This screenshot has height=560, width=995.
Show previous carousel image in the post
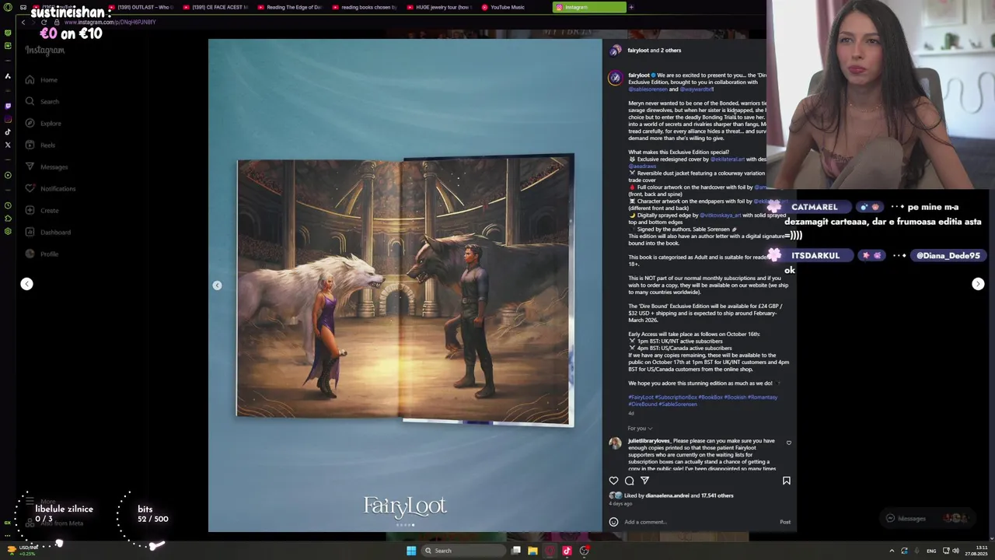tap(217, 285)
